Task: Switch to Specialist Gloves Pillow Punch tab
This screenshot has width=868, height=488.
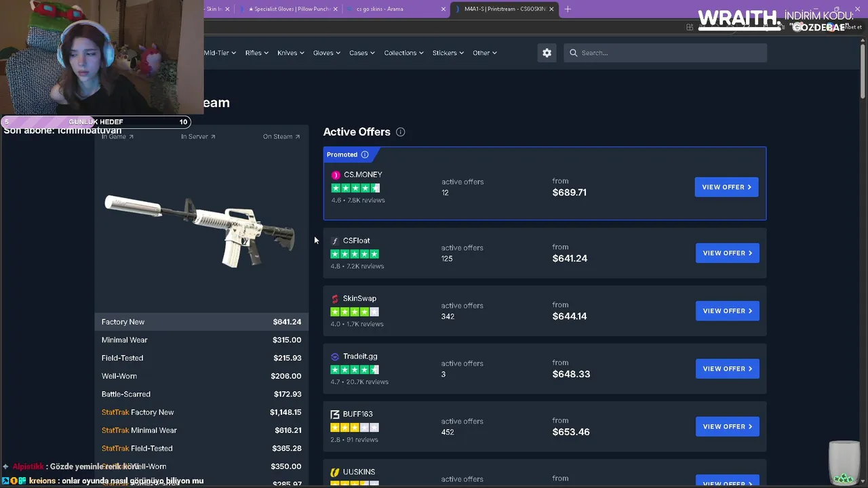Action: tap(292, 9)
